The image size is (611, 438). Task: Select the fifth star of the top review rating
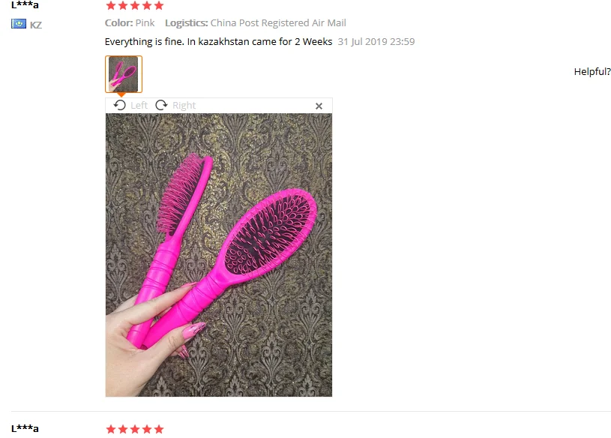159,5
